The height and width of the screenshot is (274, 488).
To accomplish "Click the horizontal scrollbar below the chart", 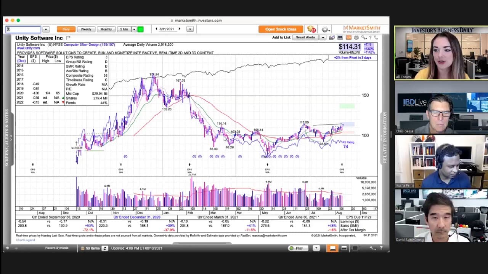I will tap(202, 243).
